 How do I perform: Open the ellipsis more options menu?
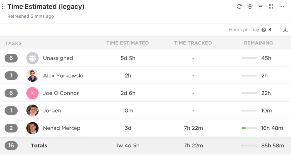click(282, 7)
